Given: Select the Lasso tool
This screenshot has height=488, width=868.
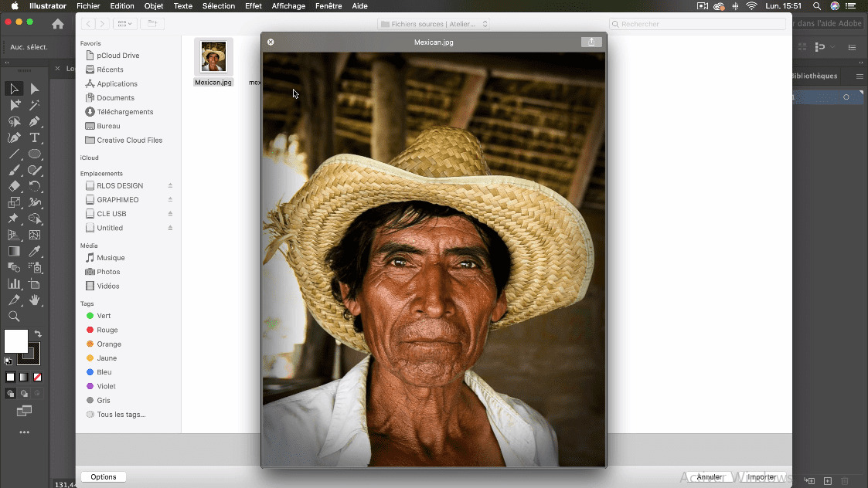Looking at the screenshot, I should coord(14,121).
